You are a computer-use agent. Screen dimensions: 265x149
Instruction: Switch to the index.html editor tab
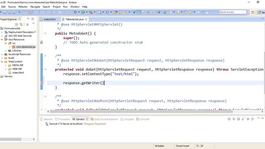[48, 19]
